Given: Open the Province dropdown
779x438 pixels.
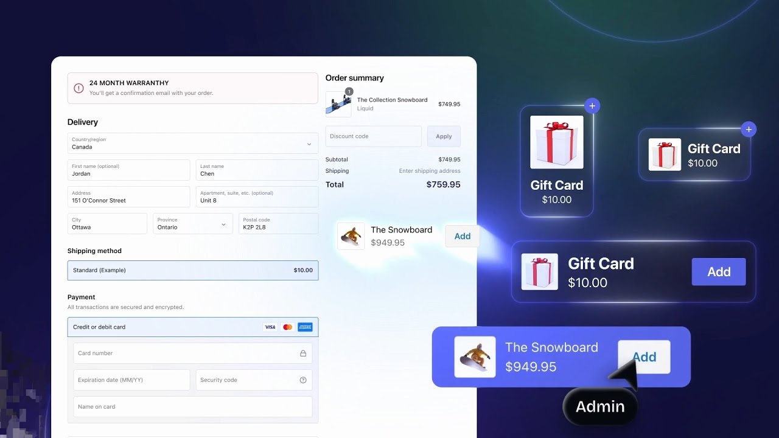Looking at the screenshot, I should pos(193,224).
